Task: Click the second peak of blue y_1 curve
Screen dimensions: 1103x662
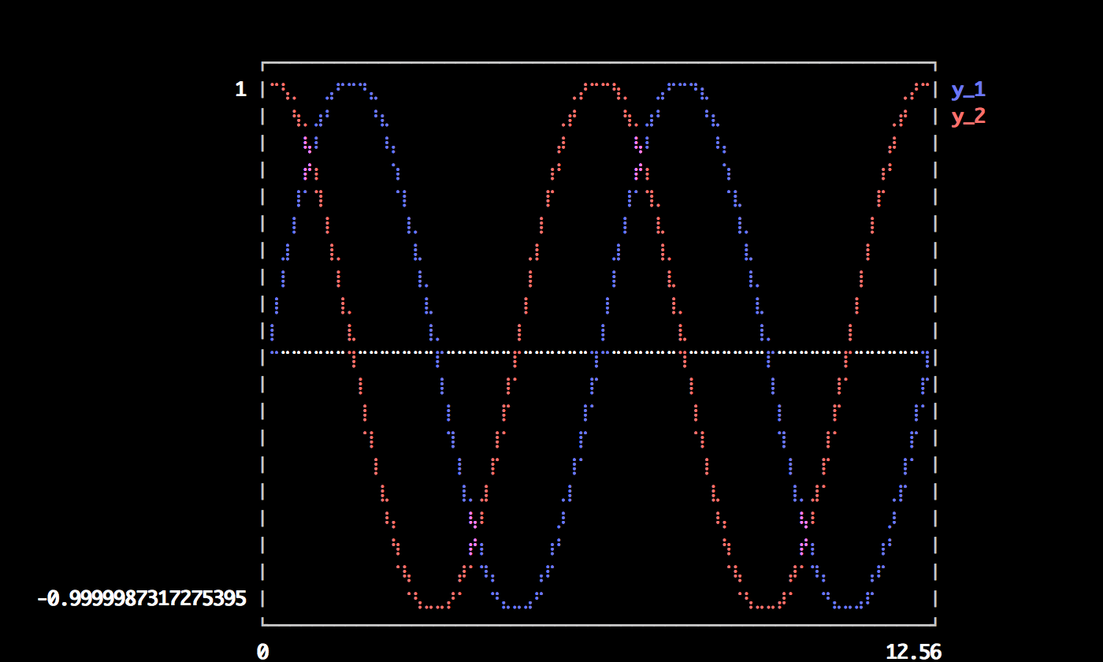Action: 682,84
